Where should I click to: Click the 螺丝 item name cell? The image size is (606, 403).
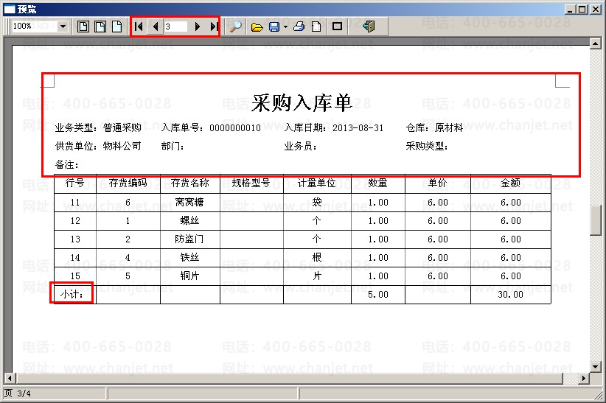pos(189,220)
